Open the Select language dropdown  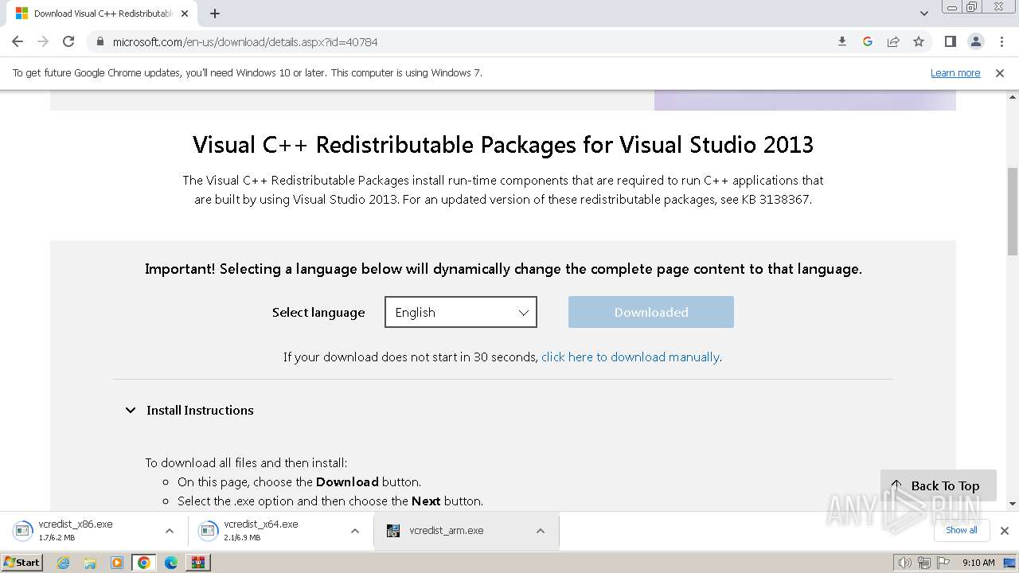point(461,312)
